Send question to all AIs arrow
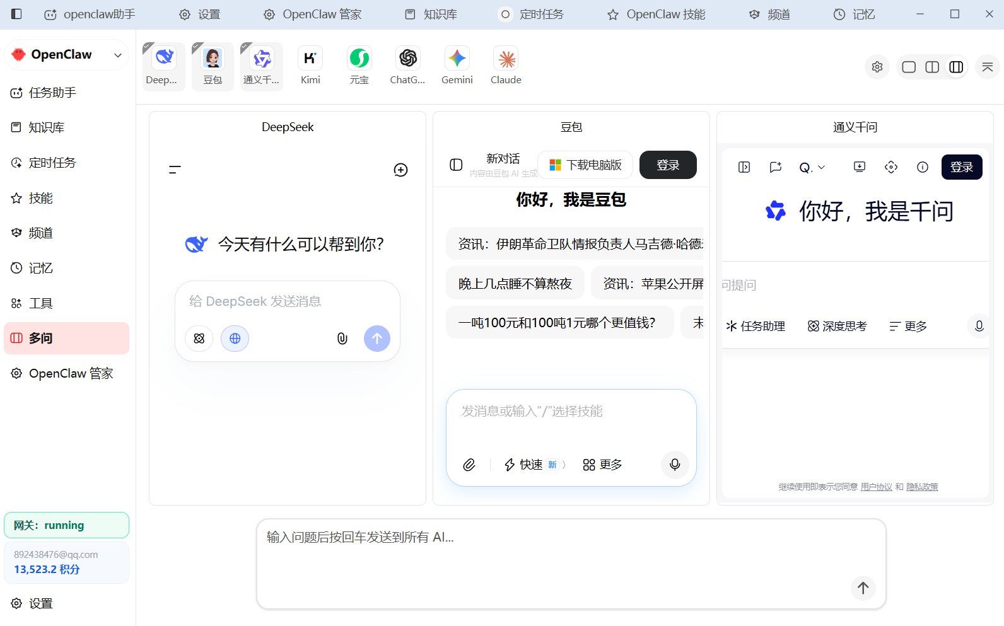The height and width of the screenshot is (626, 1004). pyautogui.click(x=863, y=588)
